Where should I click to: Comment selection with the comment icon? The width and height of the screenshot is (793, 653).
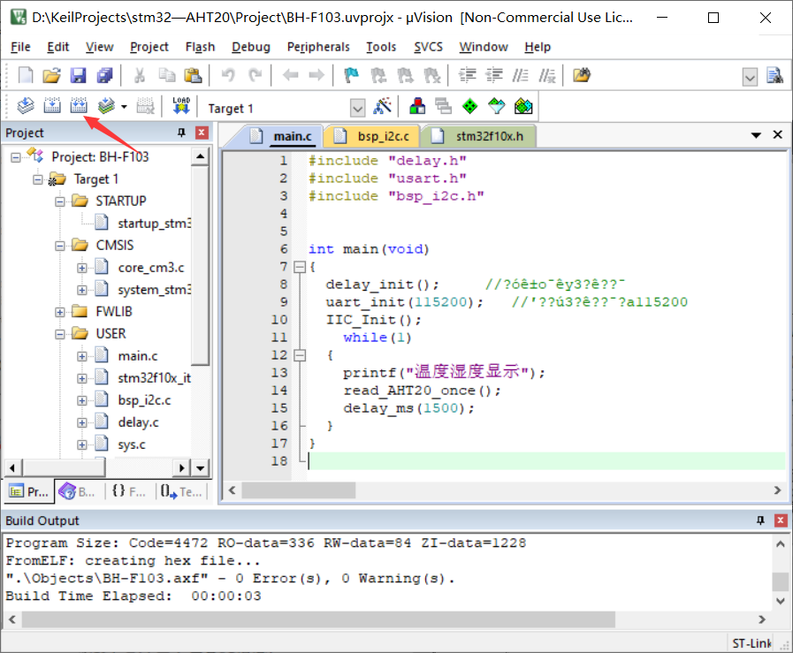pyautogui.click(x=521, y=75)
